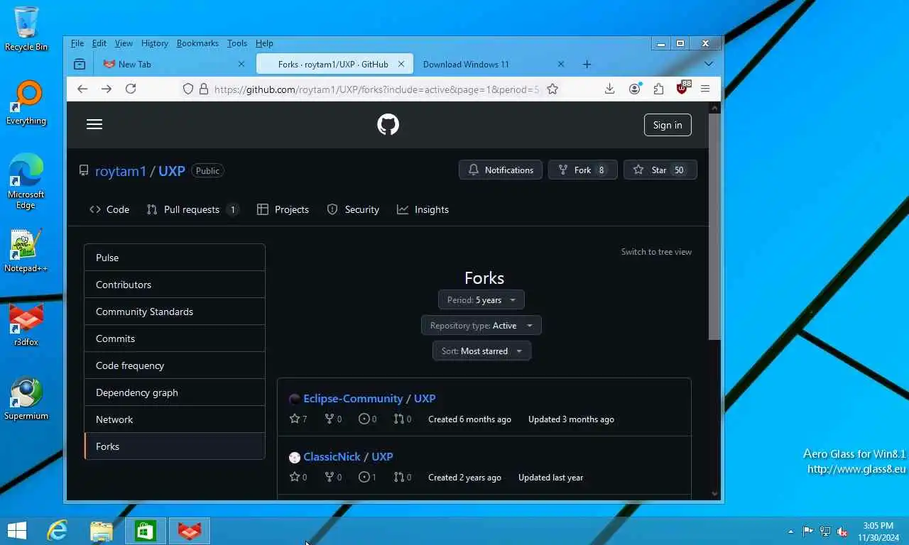Open the Edit menu
909x545 pixels.
[x=99, y=43]
